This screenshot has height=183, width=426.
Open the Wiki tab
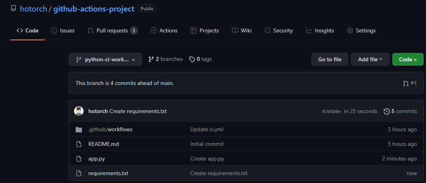[242, 31]
